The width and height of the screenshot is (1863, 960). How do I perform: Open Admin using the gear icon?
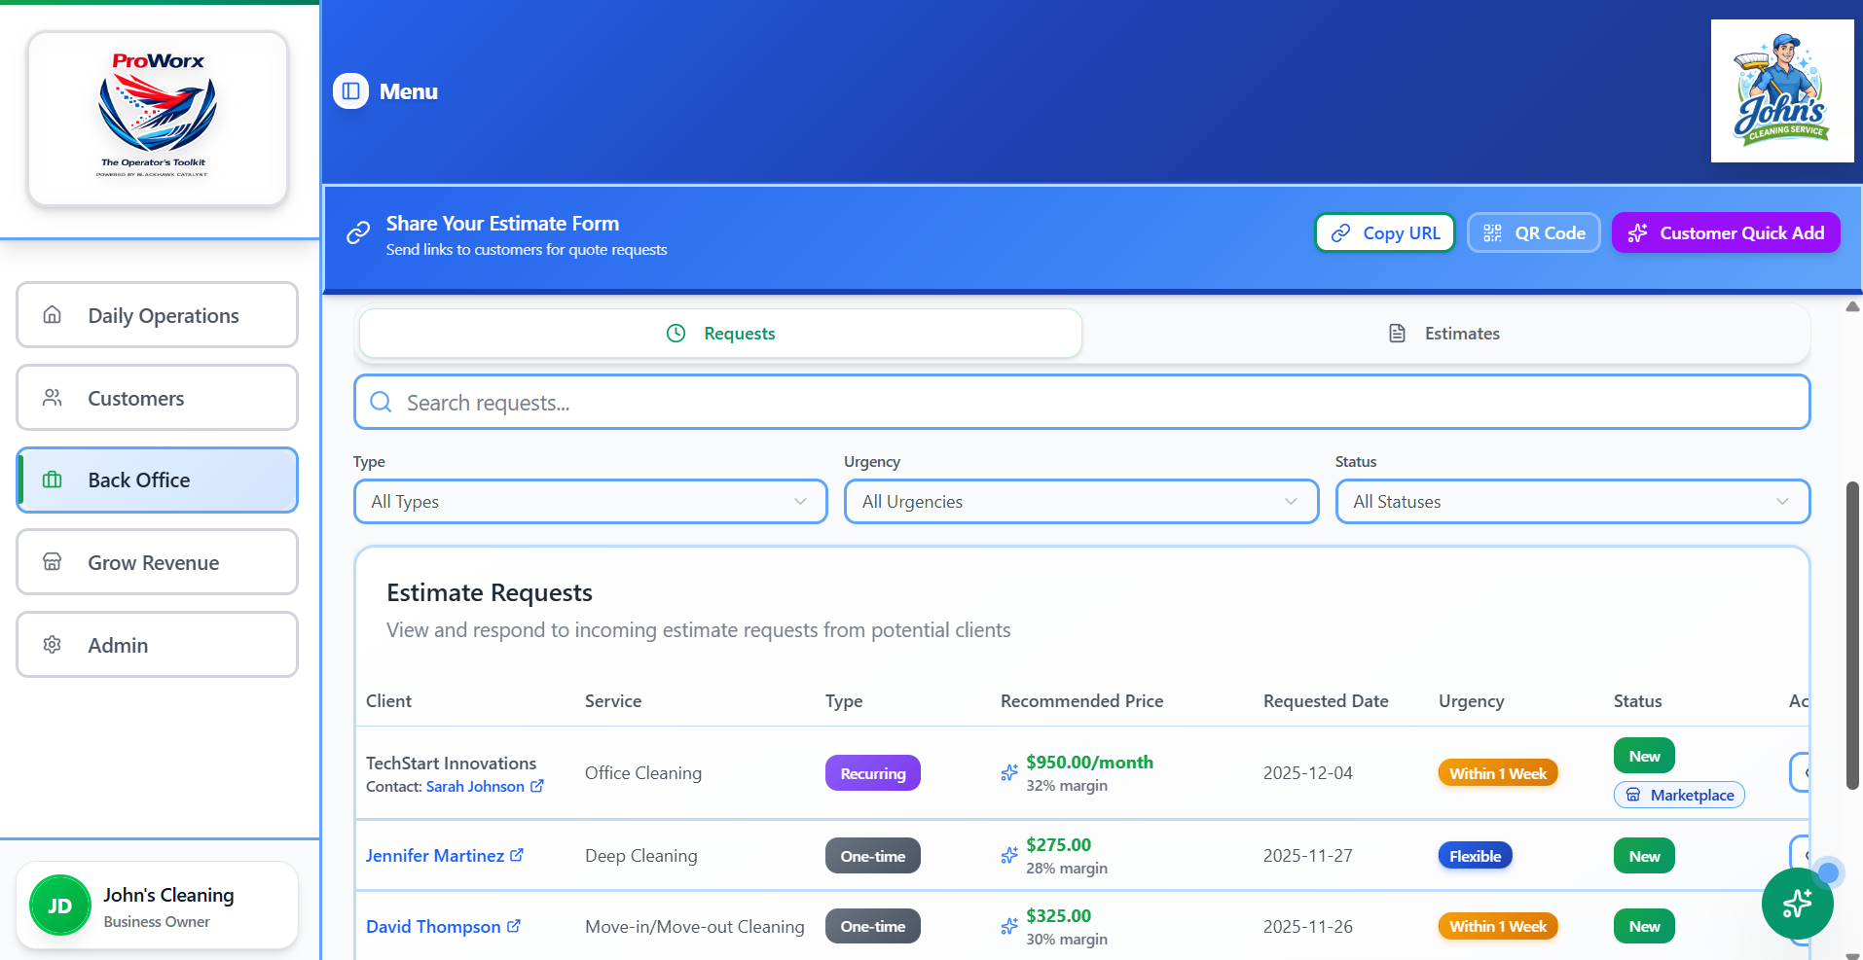pyautogui.click(x=52, y=644)
